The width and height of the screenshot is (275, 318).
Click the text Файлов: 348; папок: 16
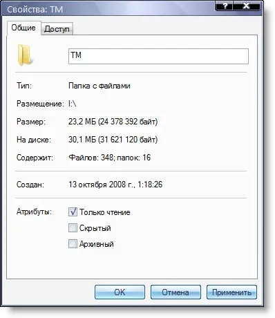[x=110, y=158]
